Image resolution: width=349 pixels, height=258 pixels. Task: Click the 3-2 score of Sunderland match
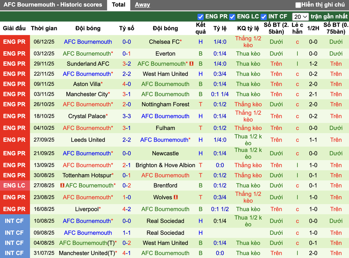pyautogui.click(x=127, y=64)
